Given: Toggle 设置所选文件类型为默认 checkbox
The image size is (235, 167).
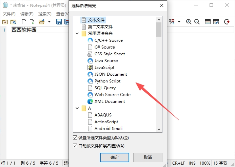Looking at the screenshot, I should pyautogui.click(x=75, y=137).
